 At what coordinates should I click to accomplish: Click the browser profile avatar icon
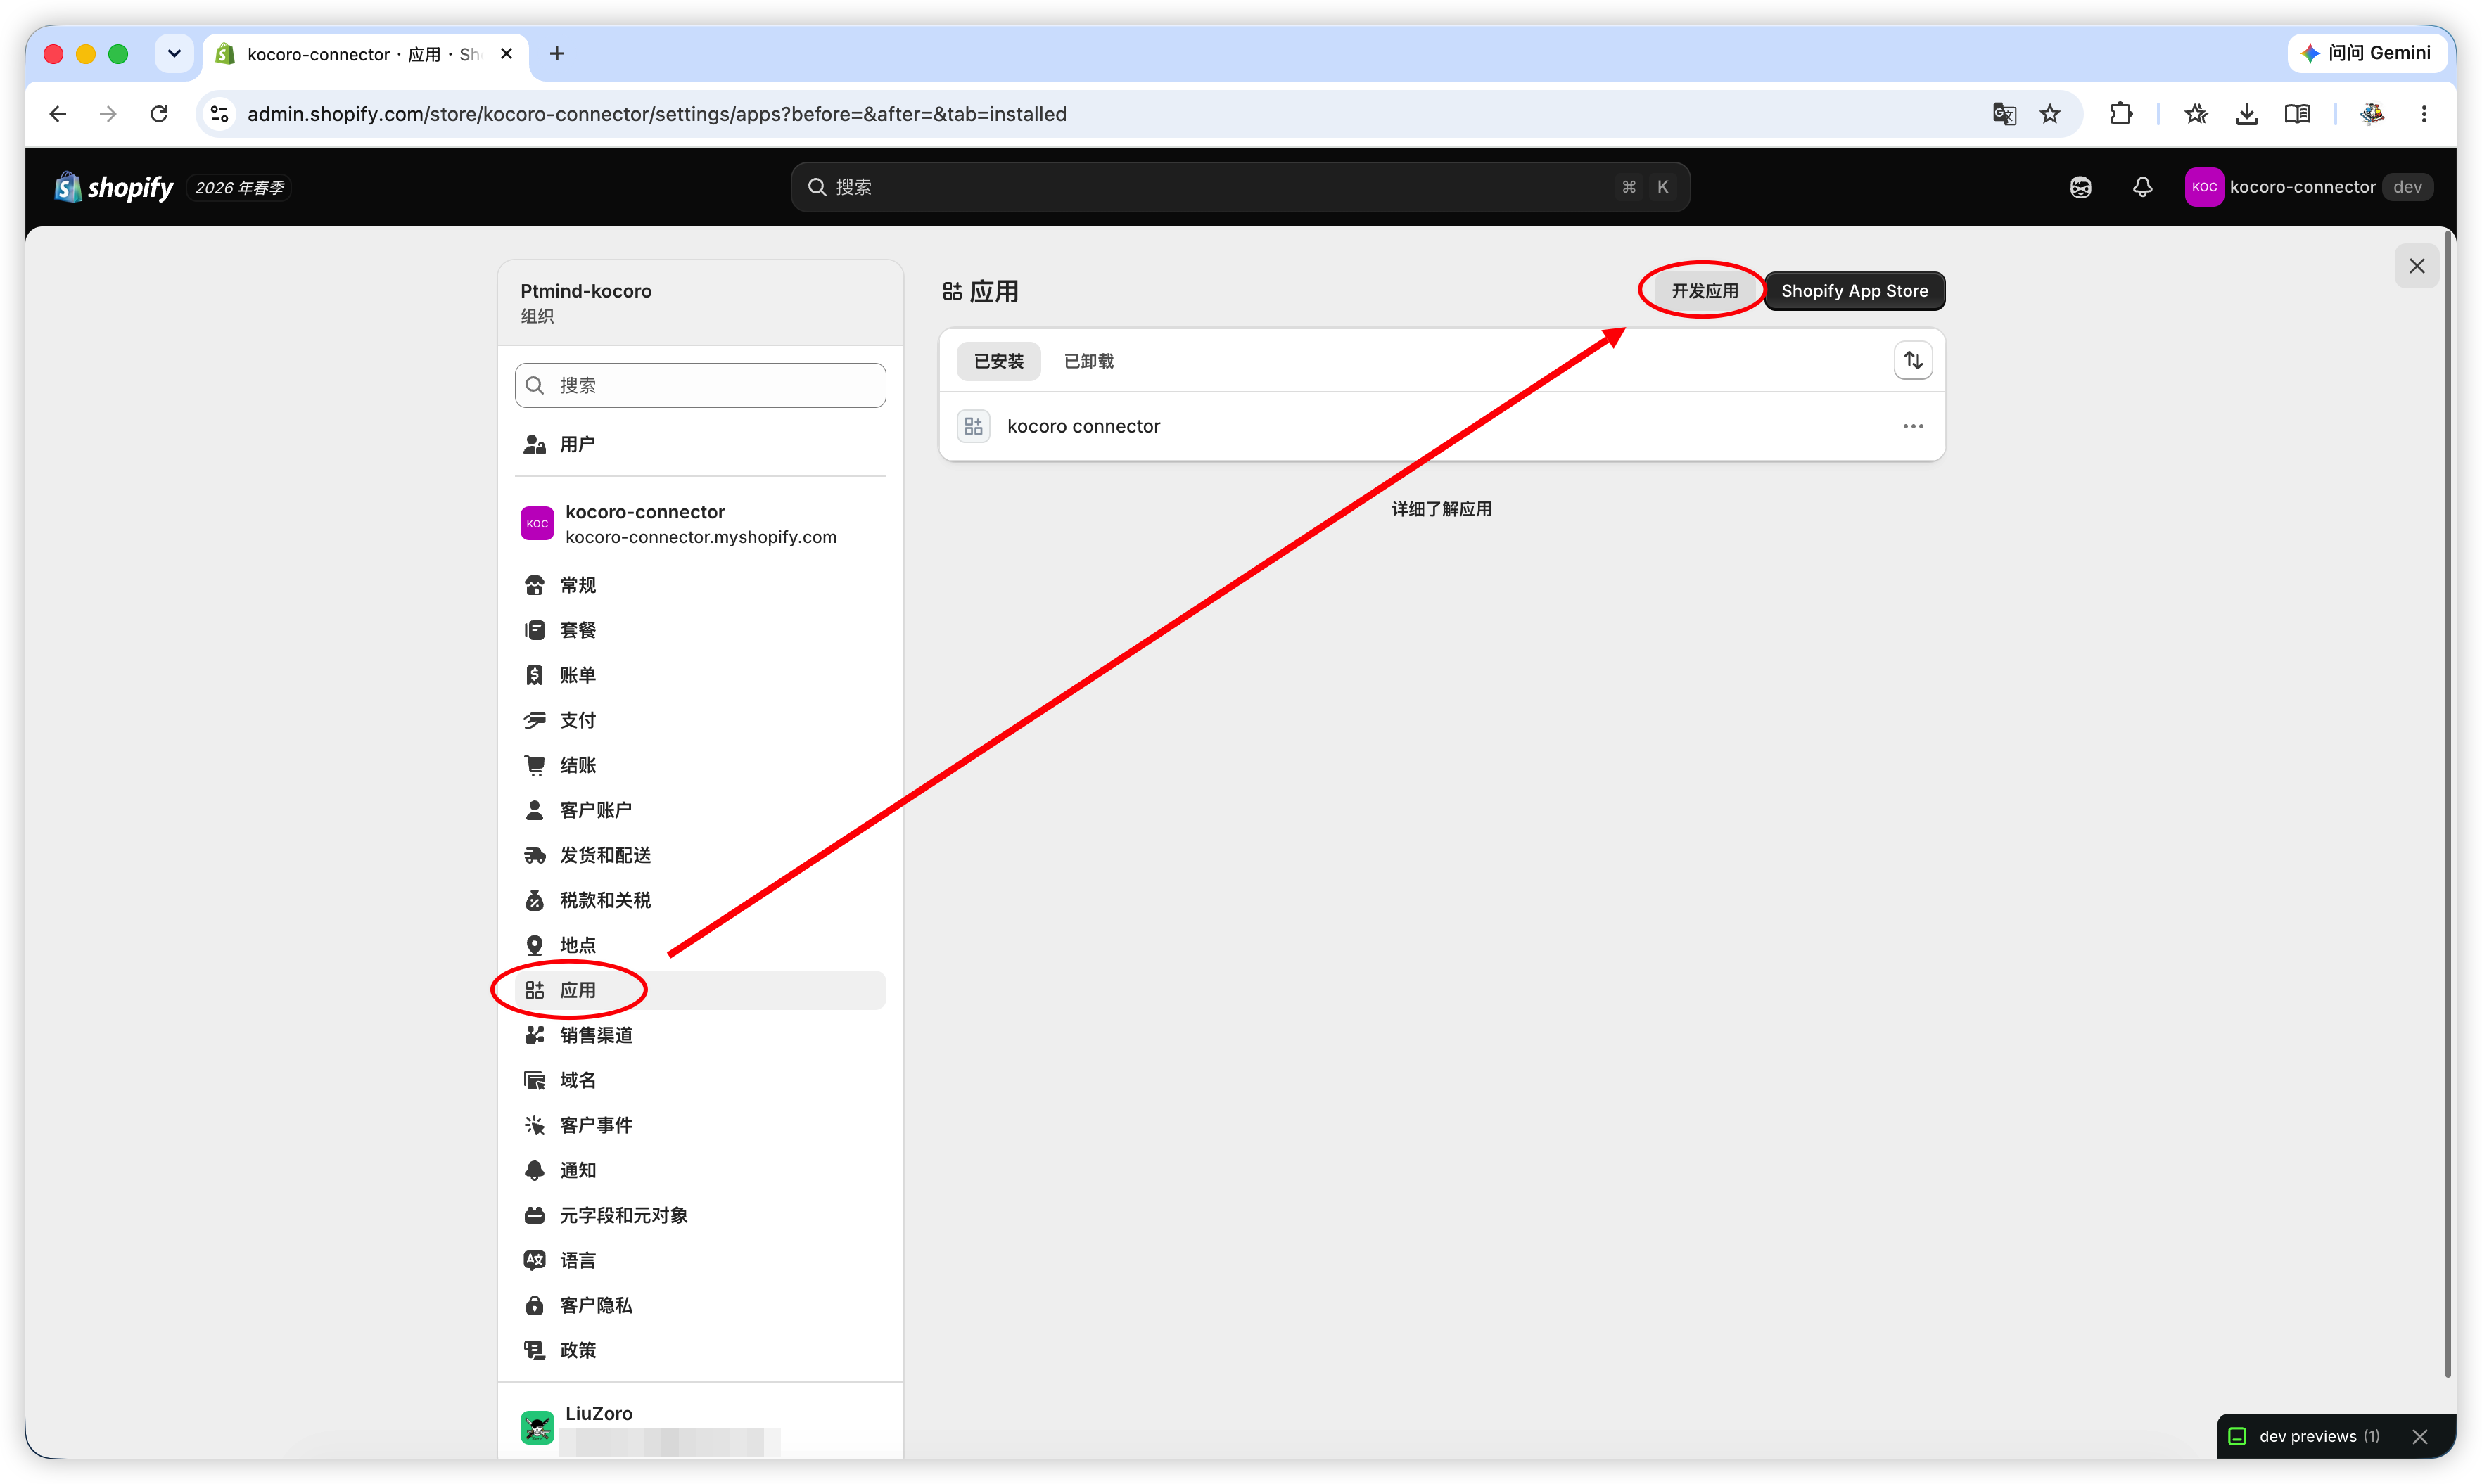pyautogui.click(x=2372, y=114)
